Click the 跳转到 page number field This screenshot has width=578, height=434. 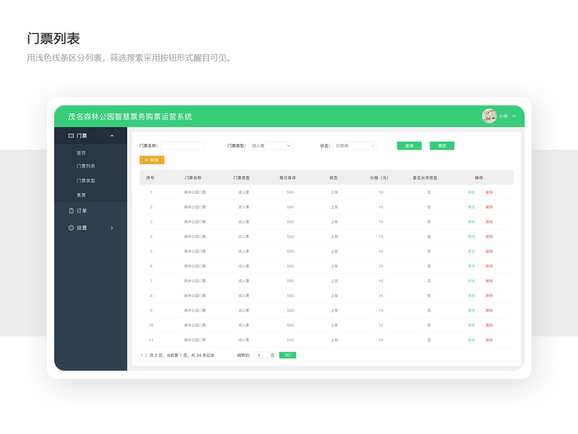262,355
